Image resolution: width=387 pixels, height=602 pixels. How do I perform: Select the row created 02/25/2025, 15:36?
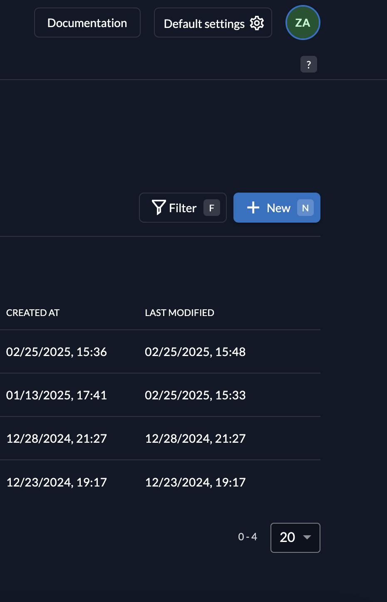[57, 352]
